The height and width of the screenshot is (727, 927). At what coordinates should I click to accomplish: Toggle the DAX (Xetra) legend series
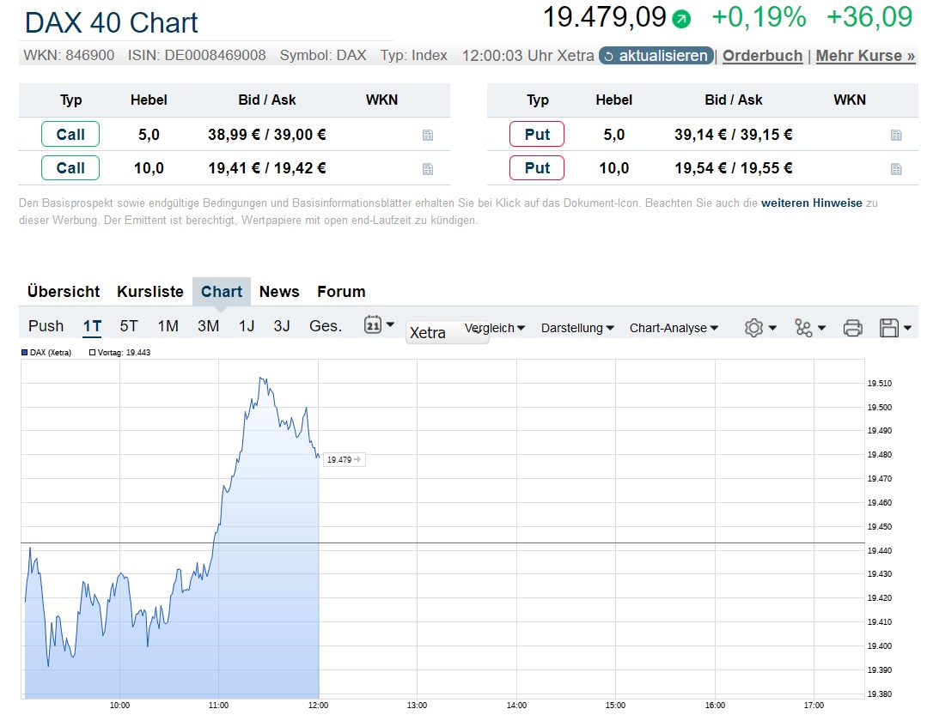(25, 353)
